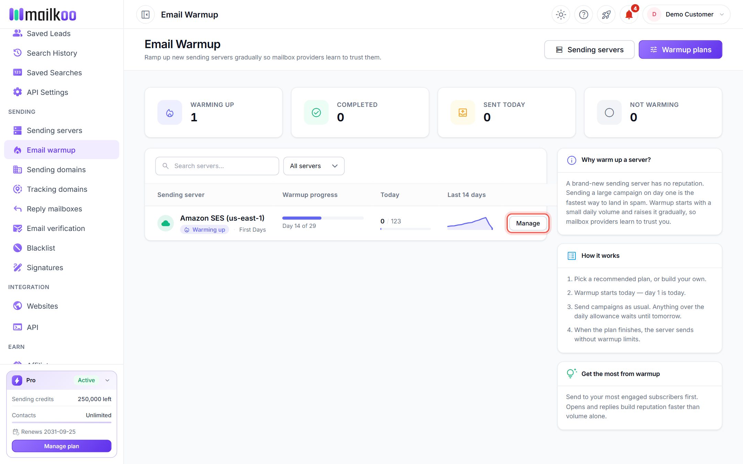Viewport: 743px width, 464px height.
Task: Go to Reply mailboxes
Action: click(x=62, y=209)
